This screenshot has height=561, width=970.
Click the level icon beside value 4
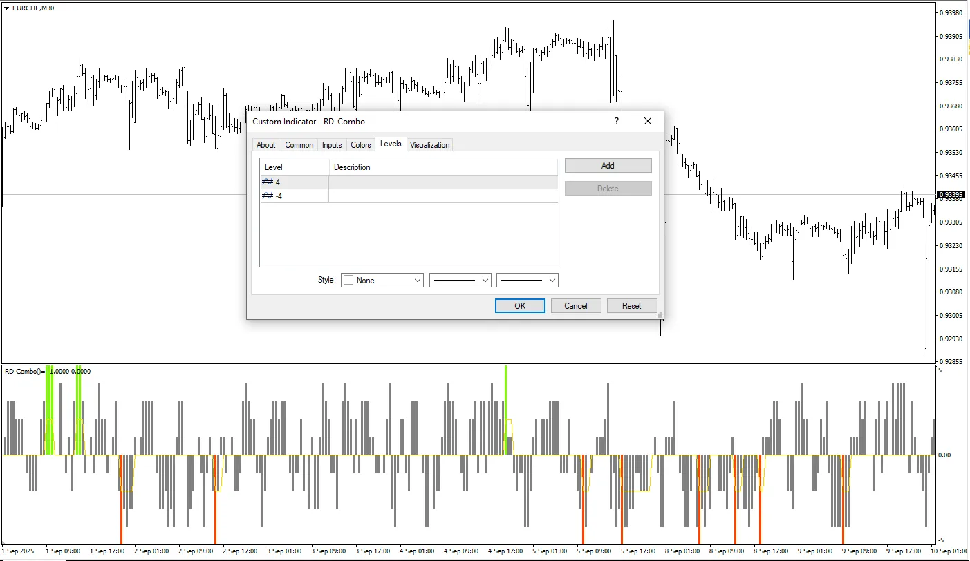tap(268, 182)
